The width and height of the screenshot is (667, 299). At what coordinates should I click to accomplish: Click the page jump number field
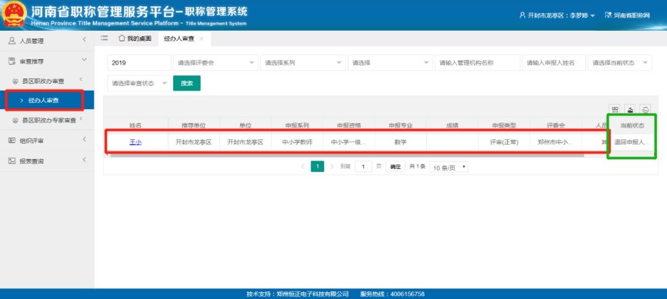(x=363, y=167)
